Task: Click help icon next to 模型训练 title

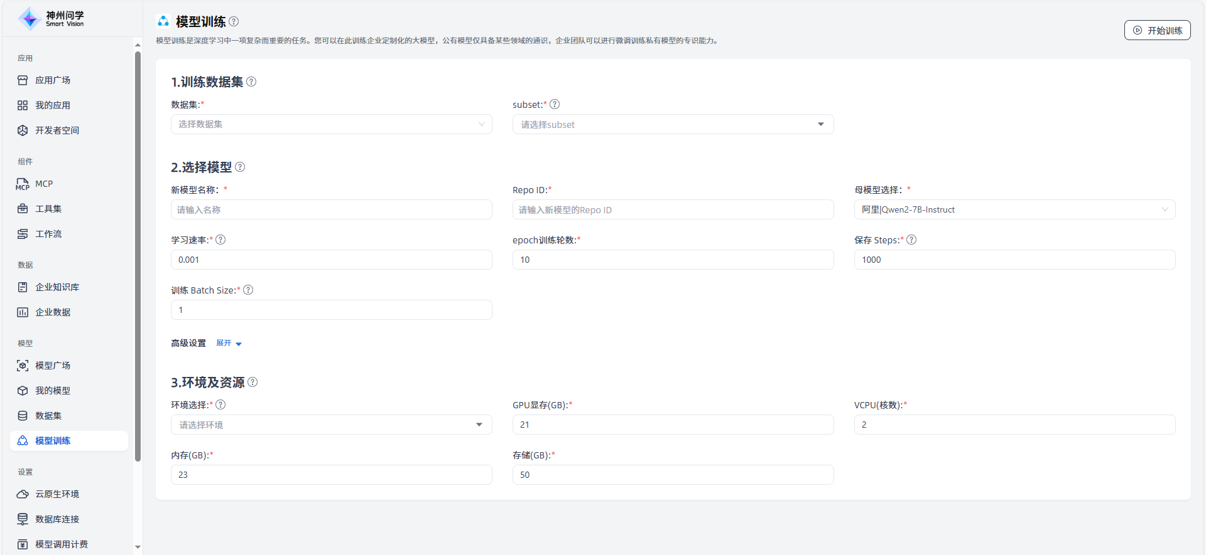Action: tap(234, 21)
